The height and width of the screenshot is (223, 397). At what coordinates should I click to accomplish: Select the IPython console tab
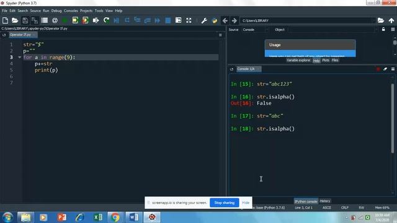click(306, 201)
